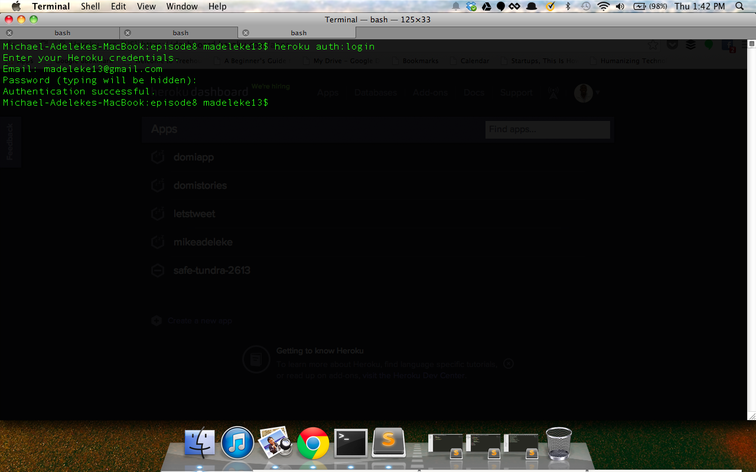
Task: Open the Bluetooth status menu
Action: pyautogui.click(x=568, y=6)
